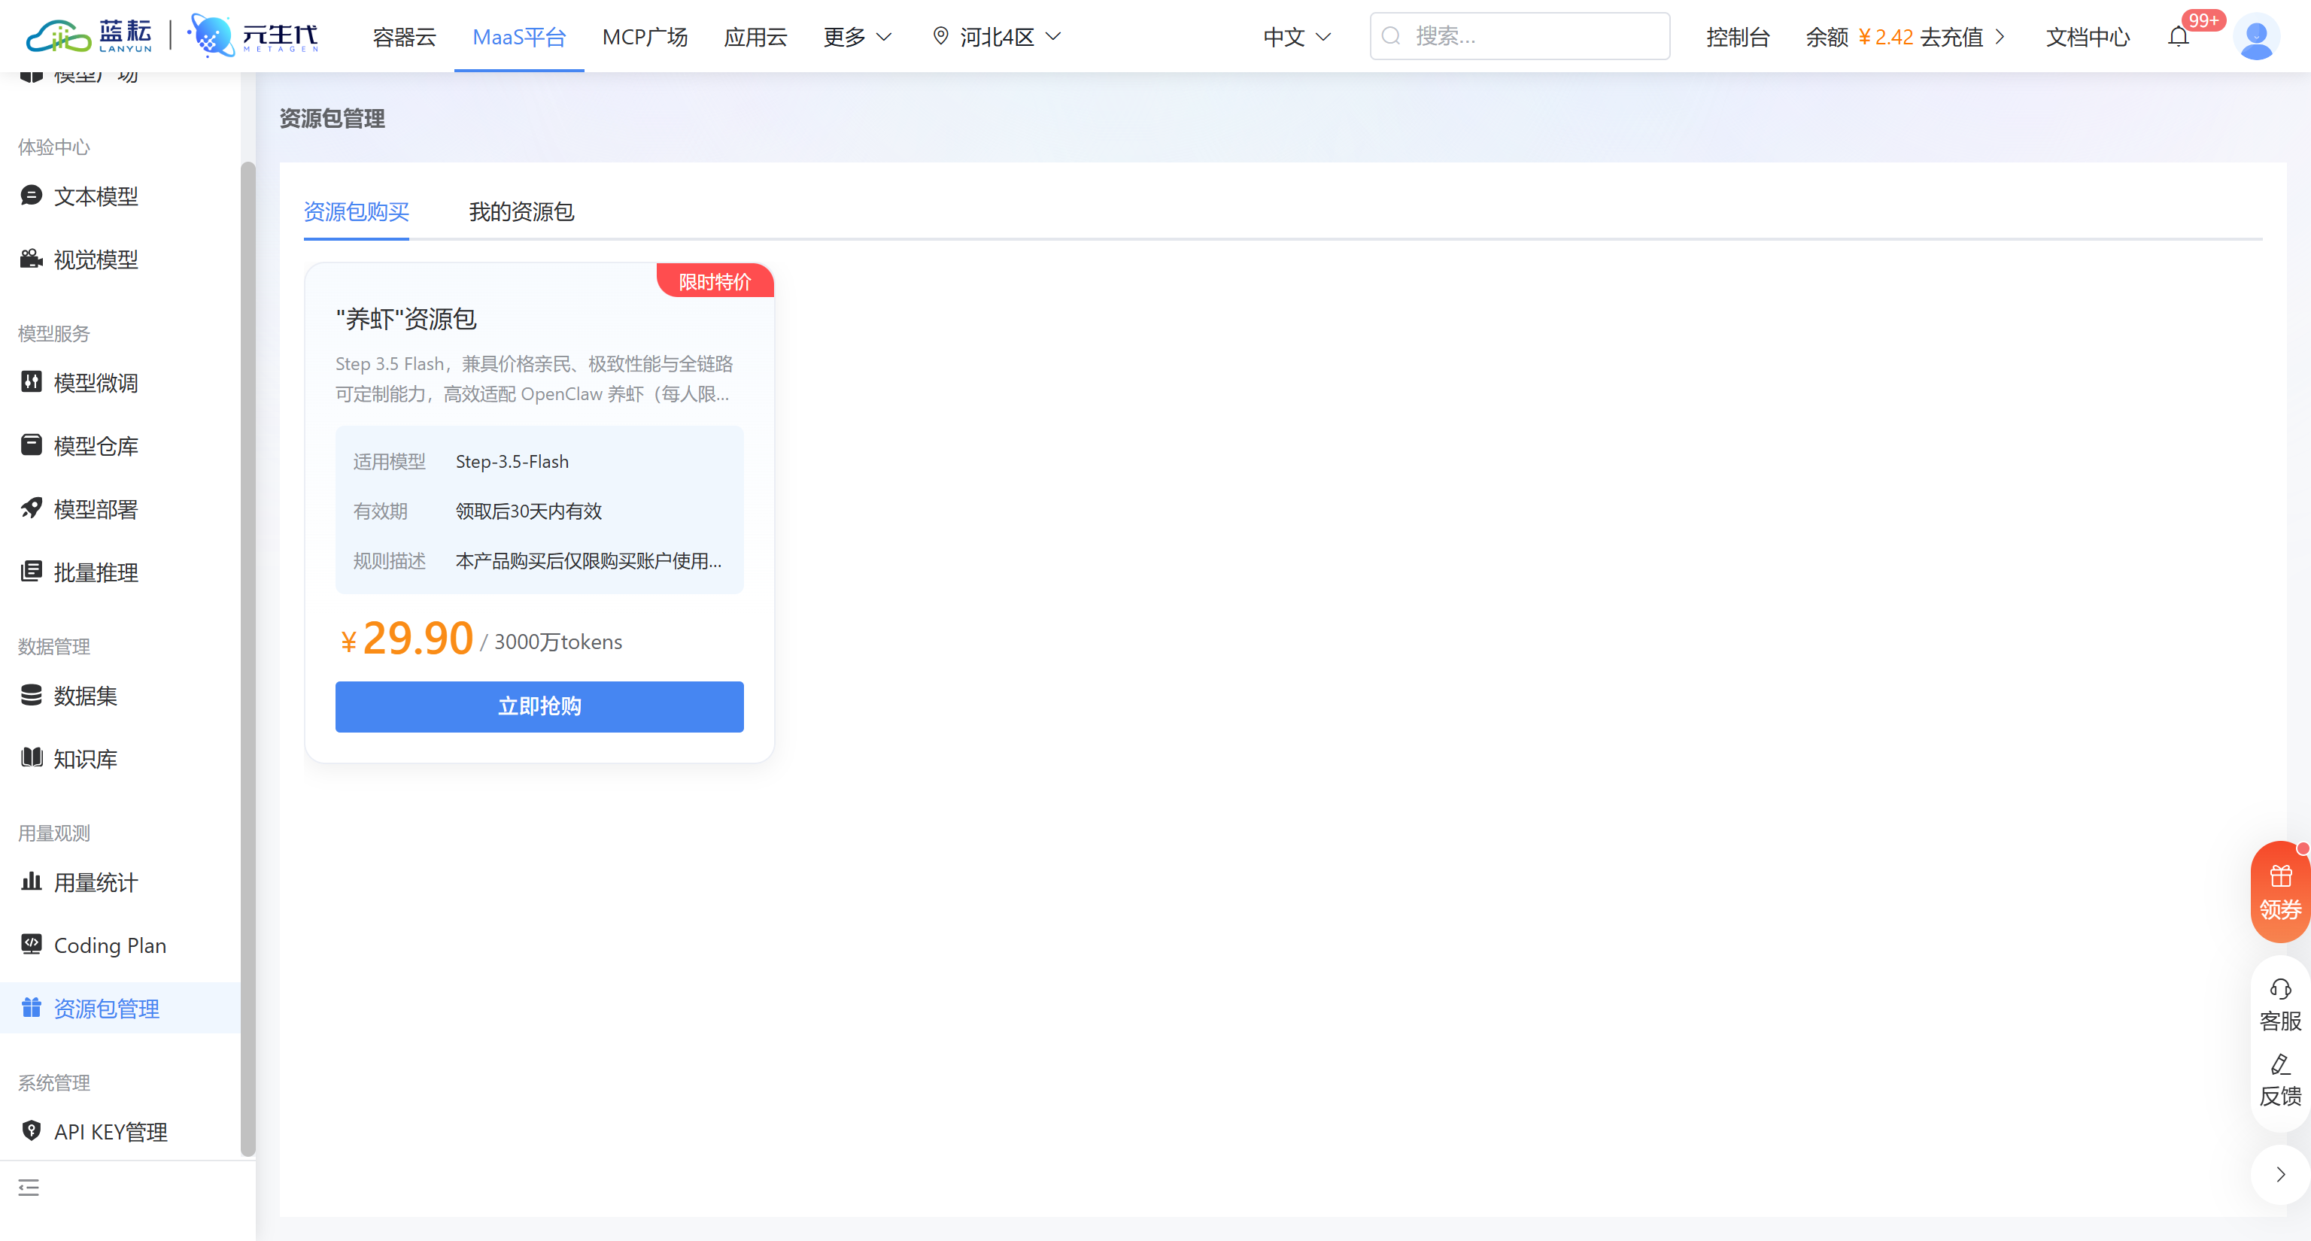
Task: Click the 立即抢购 purchase button
Action: 539,706
